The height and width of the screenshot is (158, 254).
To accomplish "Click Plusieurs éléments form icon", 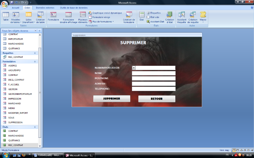I will point(83,17).
